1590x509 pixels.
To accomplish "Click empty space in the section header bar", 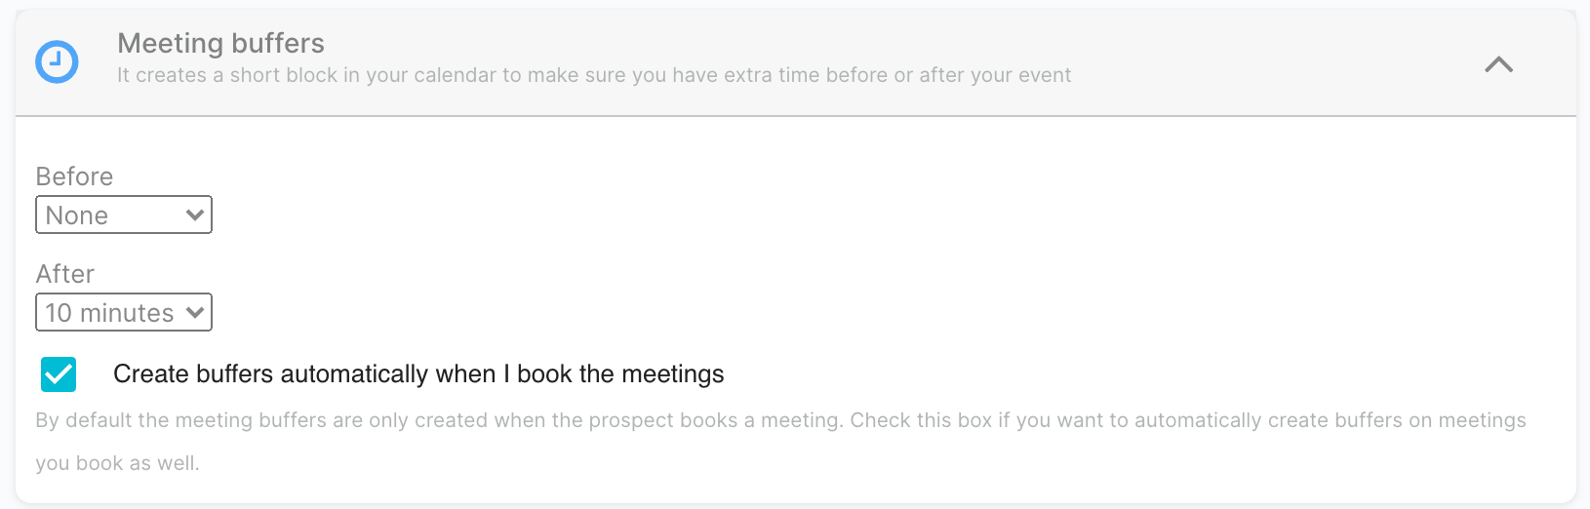I will (x=1268, y=60).
